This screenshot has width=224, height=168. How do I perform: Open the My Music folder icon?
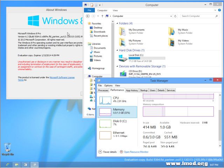click(171, 31)
